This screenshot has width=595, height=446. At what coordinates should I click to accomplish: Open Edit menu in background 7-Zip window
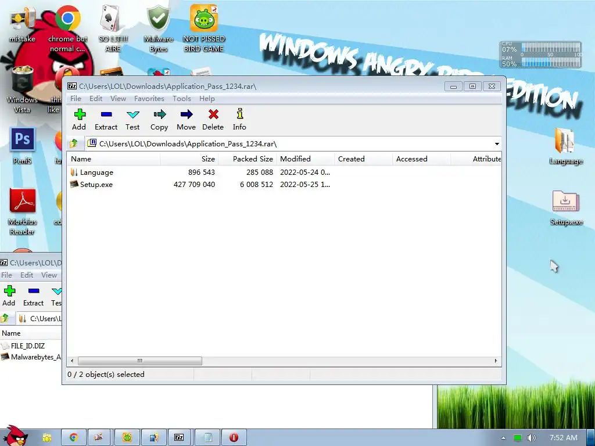pyautogui.click(x=27, y=275)
